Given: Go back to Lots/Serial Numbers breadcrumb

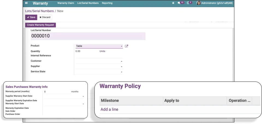Looking at the screenshot, I should click(x=39, y=11).
